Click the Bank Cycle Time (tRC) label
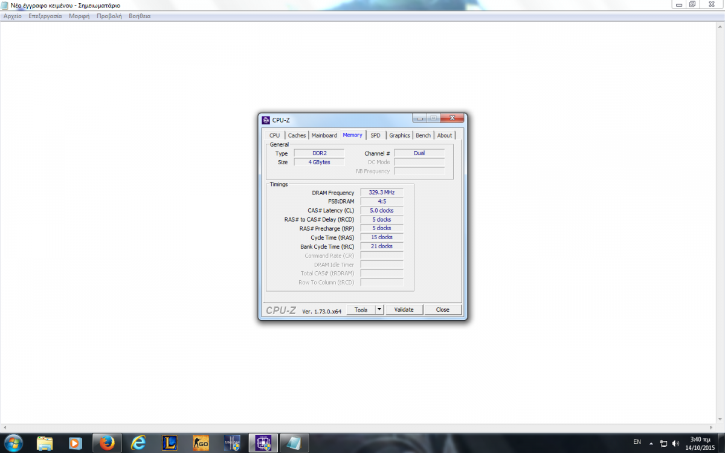The image size is (725, 453). coord(327,246)
